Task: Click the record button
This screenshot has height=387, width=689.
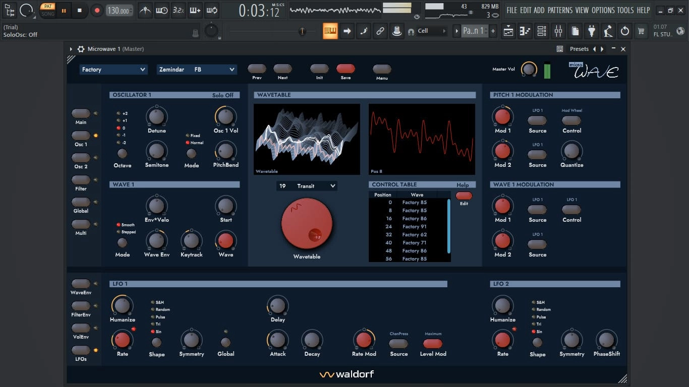Action: [97, 10]
